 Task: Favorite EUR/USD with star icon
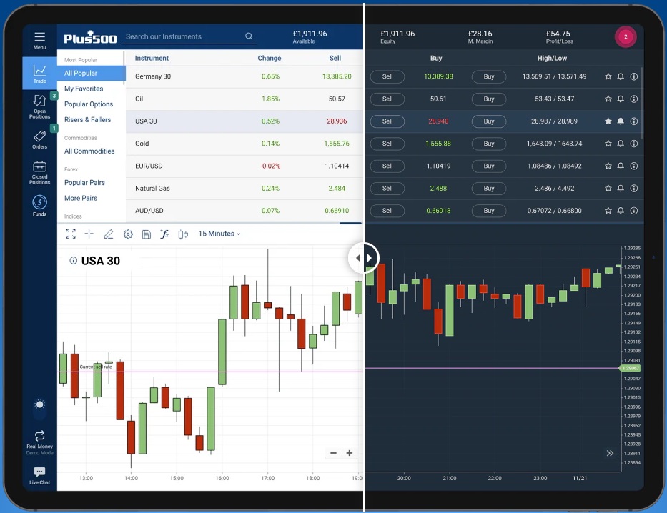[608, 166]
